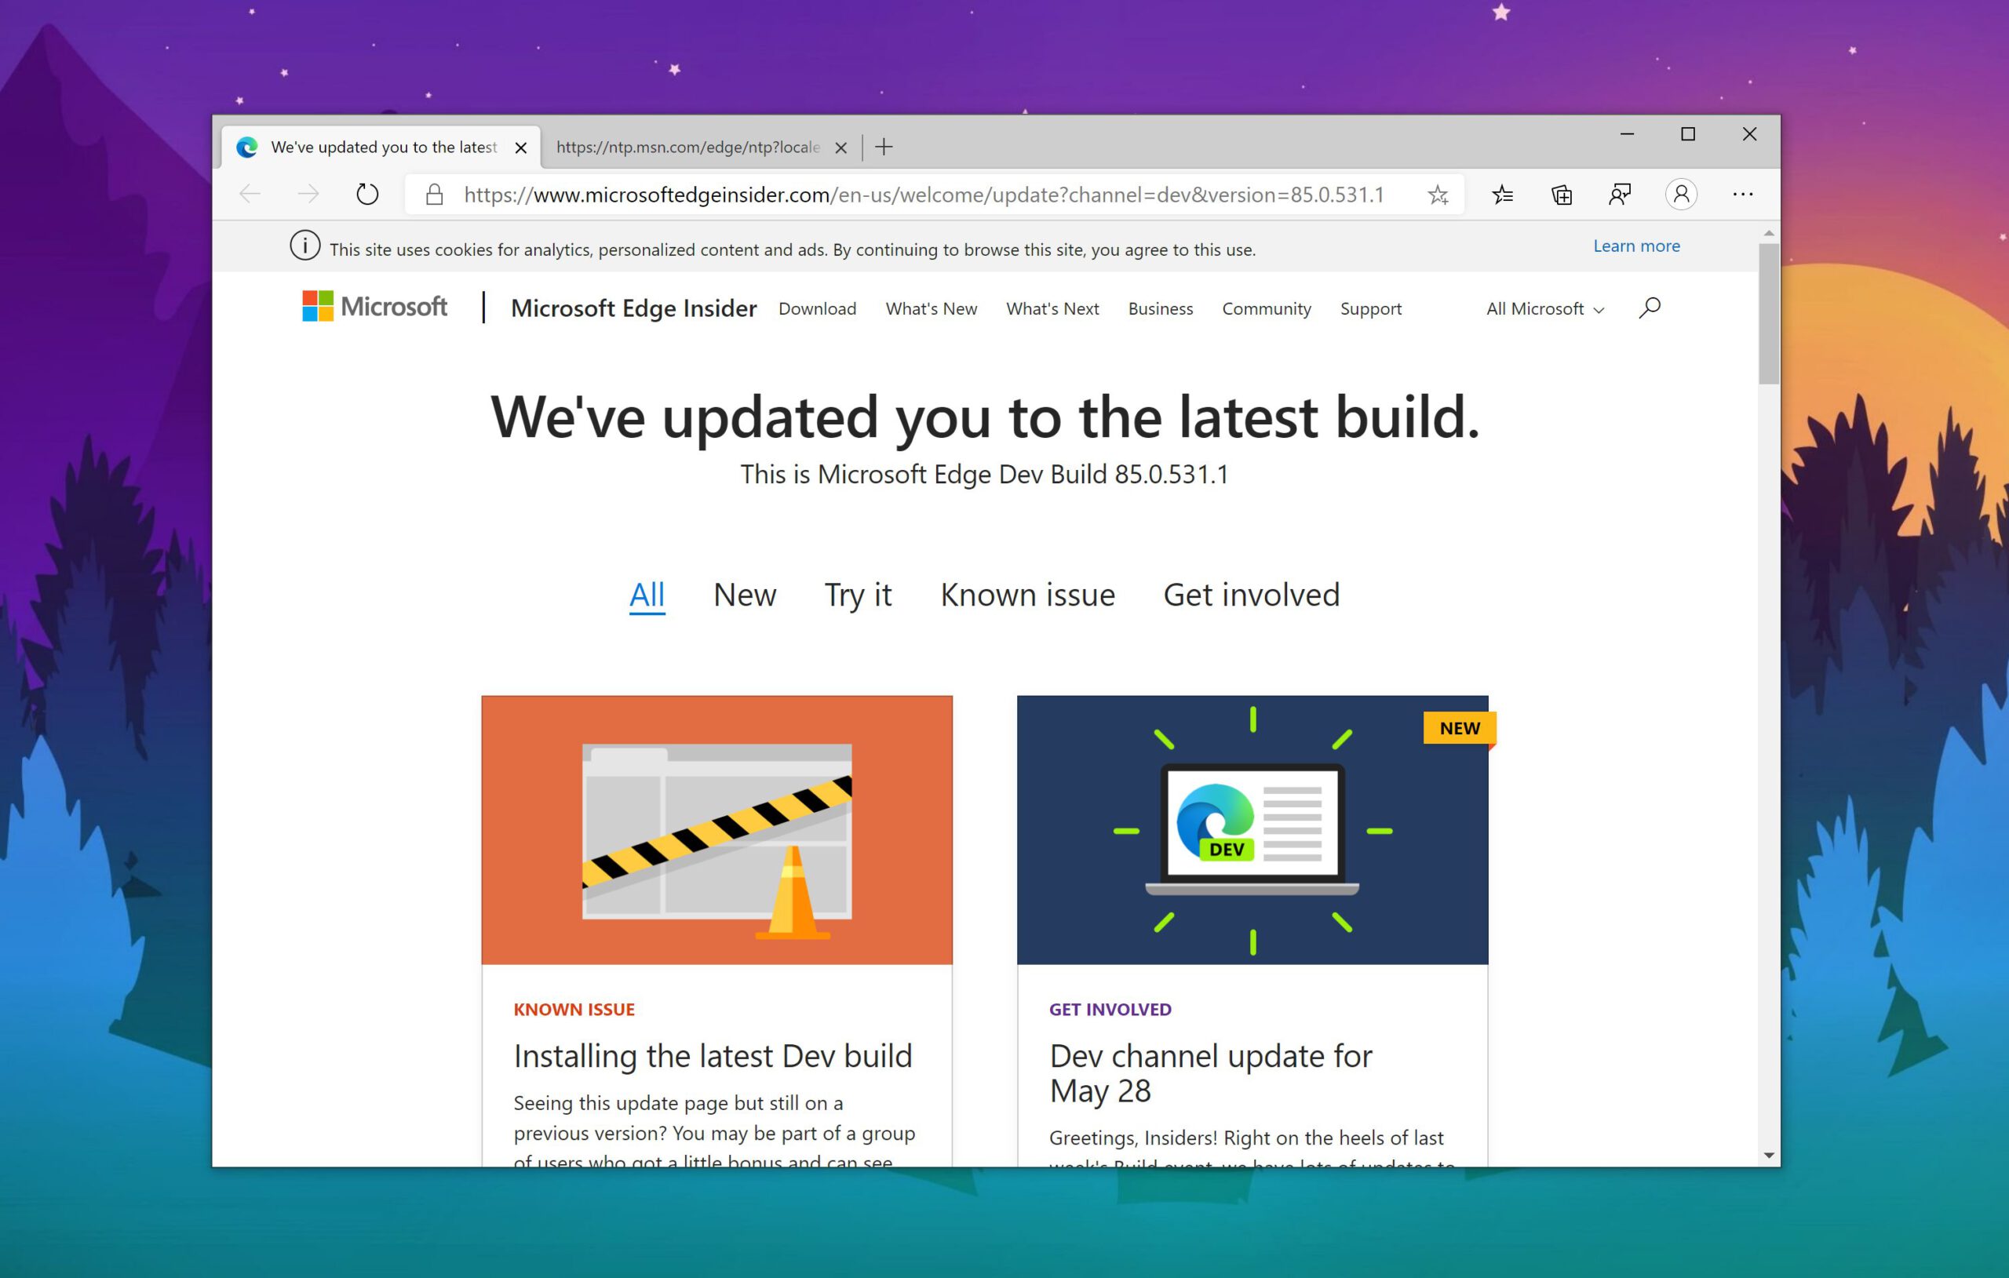
Task: Click the page scrollbar thumb
Action: click(x=1769, y=314)
